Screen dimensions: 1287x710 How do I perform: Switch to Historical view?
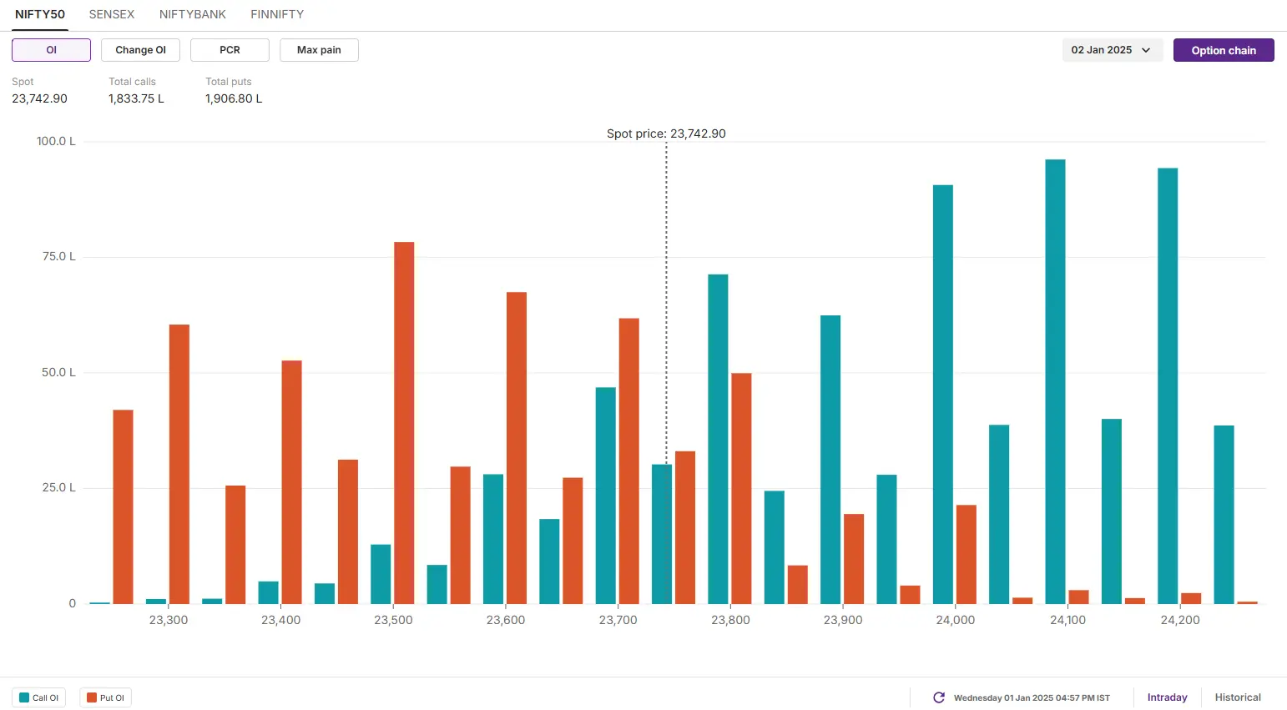coord(1238,697)
